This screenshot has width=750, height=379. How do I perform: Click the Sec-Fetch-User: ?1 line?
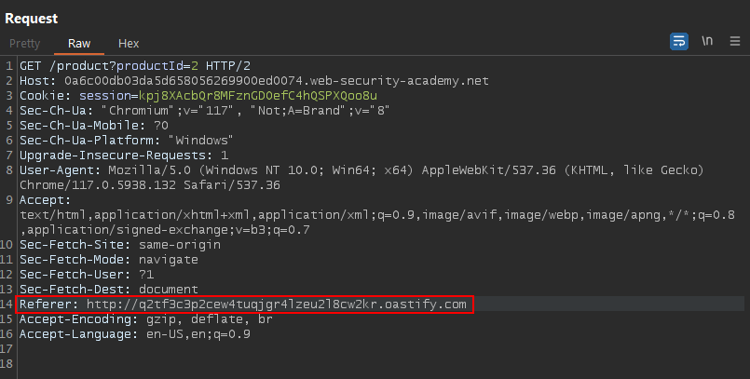(87, 275)
